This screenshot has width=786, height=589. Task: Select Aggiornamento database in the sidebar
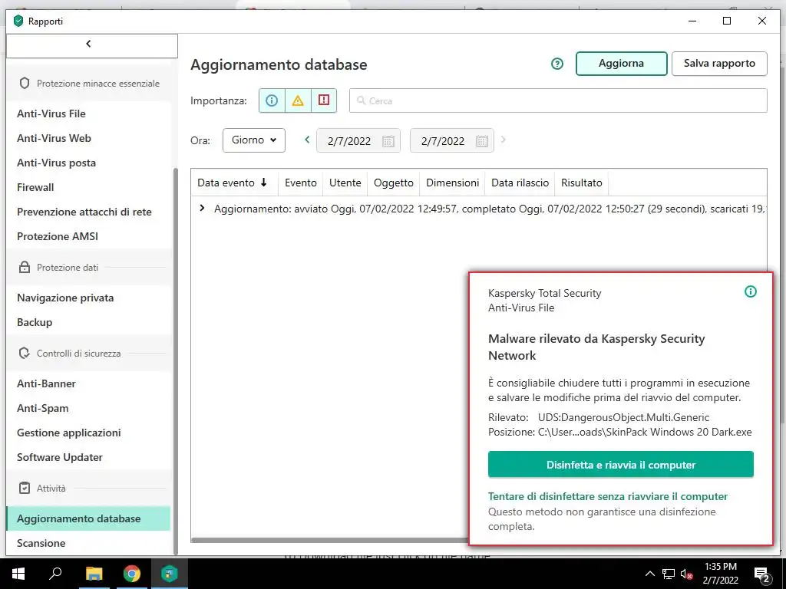pyautogui.click(x=88, y=519)
